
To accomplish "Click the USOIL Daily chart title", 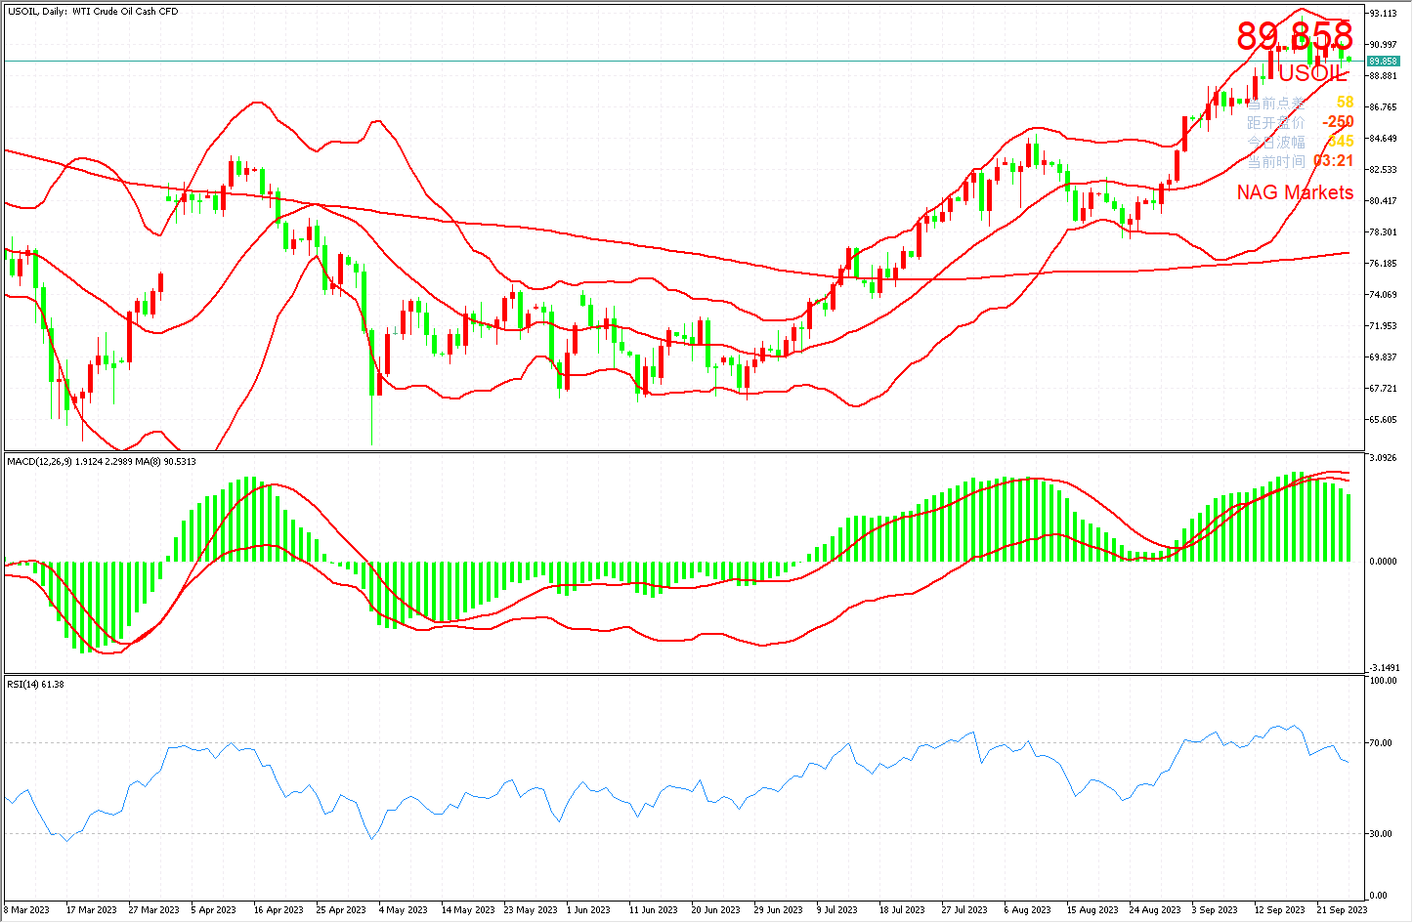I will point(93,12).
